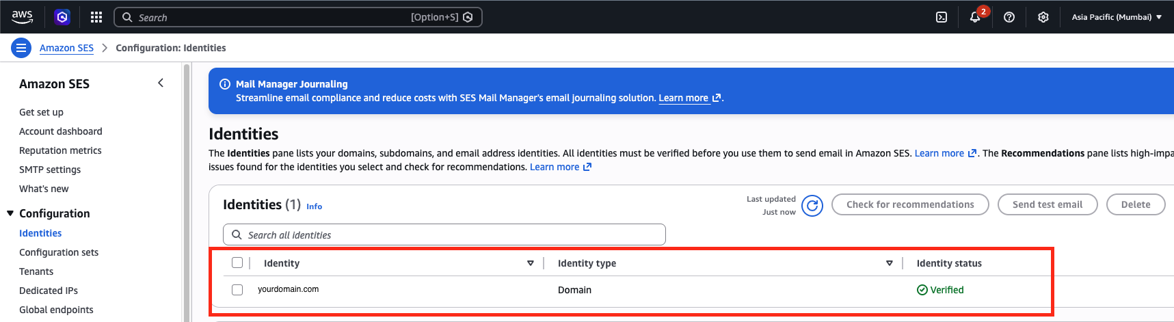Focus the Search all identities field
The height and width of the screenshot is (322, 1174).
pyautogui.click(x=444, y=234)
